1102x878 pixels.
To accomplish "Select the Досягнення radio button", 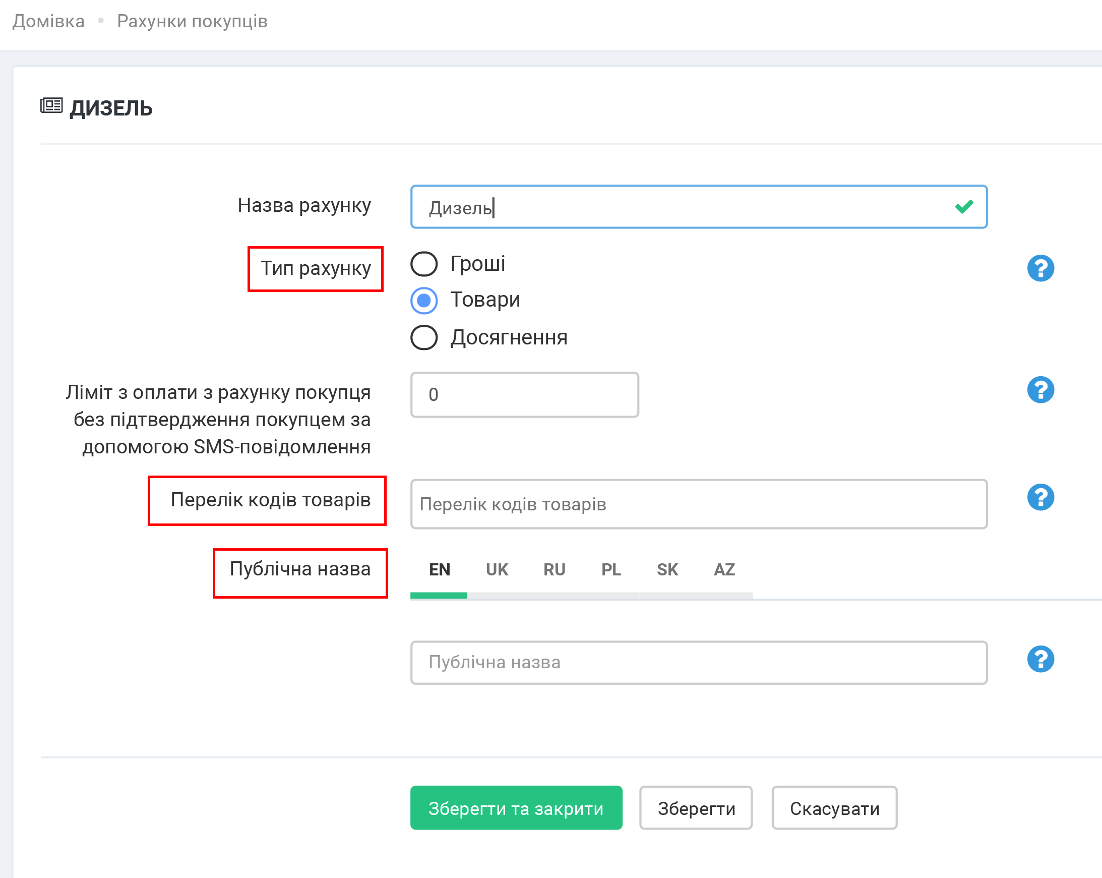I will click(x=424, y=337).
